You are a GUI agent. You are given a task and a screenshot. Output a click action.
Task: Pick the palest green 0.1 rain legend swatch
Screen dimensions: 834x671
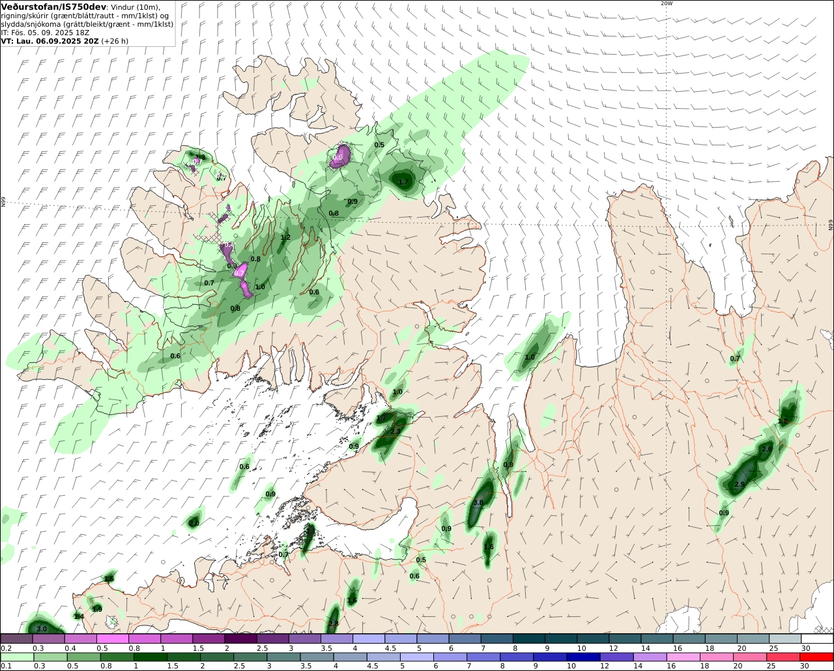point(16,657)
